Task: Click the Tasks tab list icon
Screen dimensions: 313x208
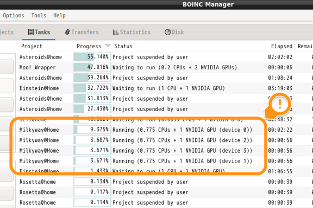Action: pyautogui.click(x=31, y=32)
